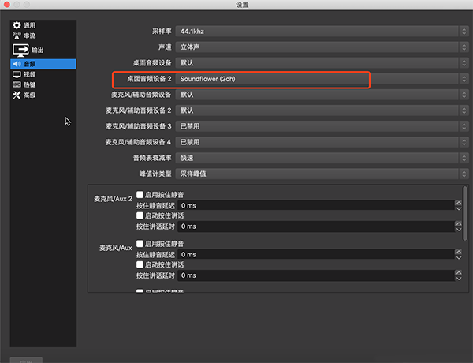The image size is (473, 363).
Task: Open the 声道 立体声 dropdown
Action: click(322, 47)
